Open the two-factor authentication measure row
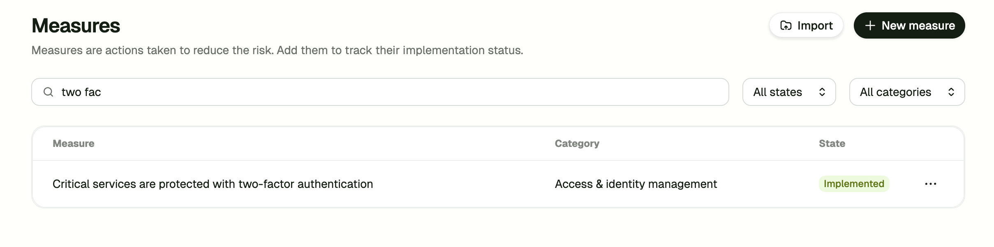This screenshot has width=994, height=247. (213, 184)
